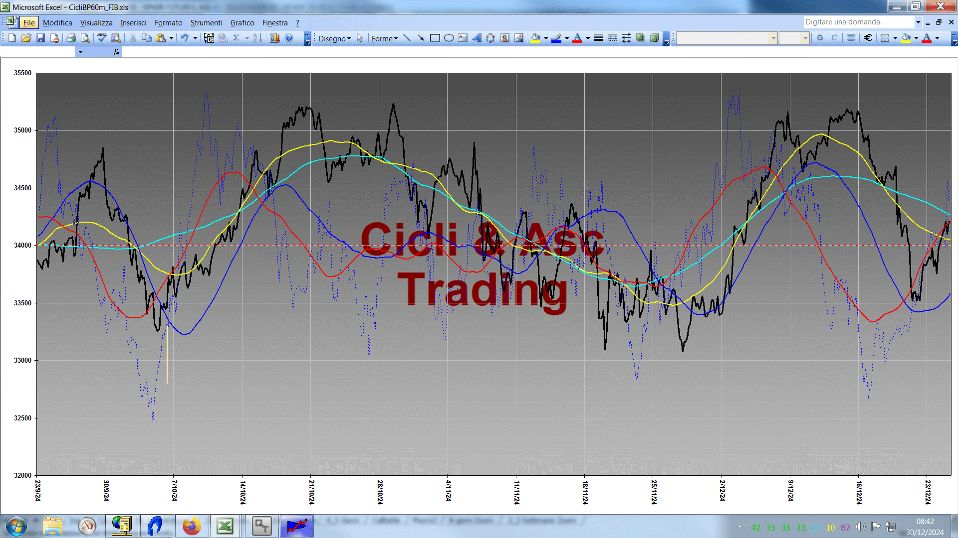Open the File menu
958x538 pixels.
click(29, 23)
